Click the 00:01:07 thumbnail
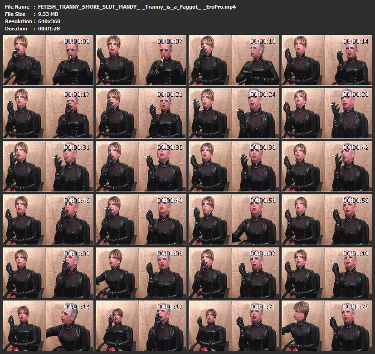 (234, 272)
